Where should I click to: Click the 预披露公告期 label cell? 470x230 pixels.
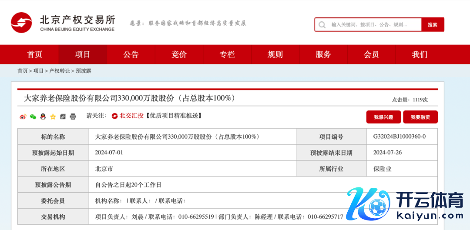tap(53, 185)
